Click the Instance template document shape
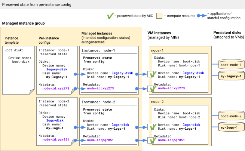Image resolution: width=245 pixels, height=151 pixels. (19, 70)
